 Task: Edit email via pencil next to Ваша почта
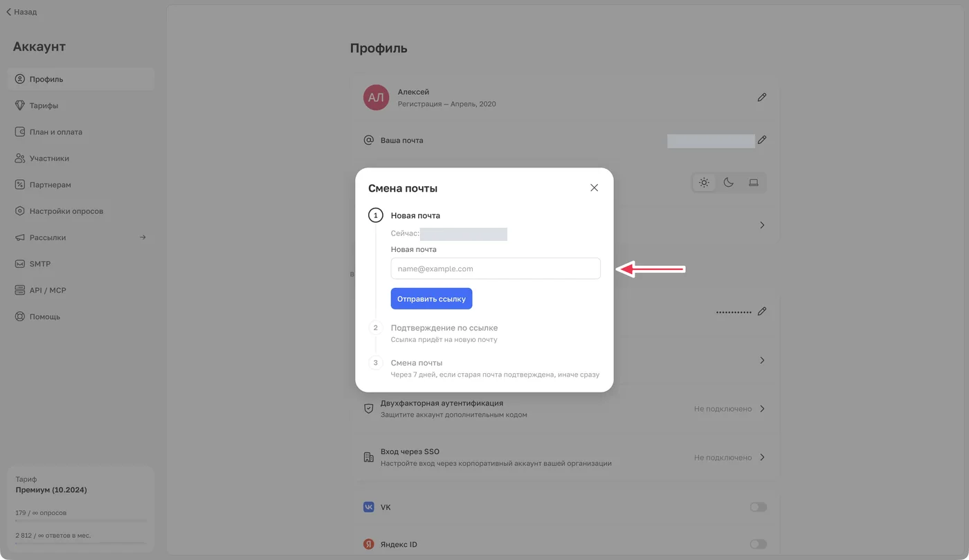coord(762,140)
